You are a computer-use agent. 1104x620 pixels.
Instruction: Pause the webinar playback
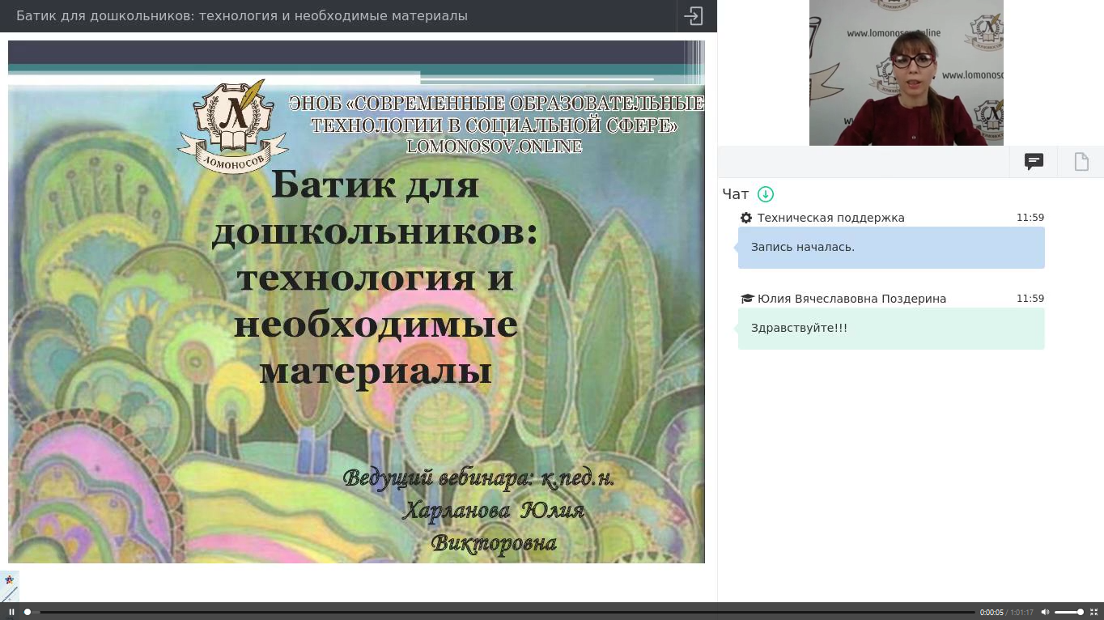point(11,612)
